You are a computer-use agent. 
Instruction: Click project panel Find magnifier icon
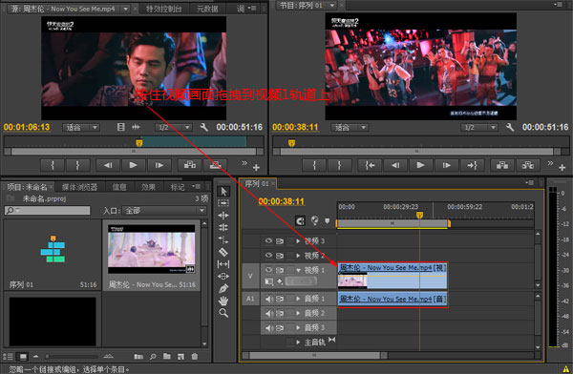(x=153, y=356)
